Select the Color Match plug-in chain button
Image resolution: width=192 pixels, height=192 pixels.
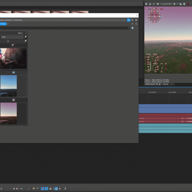(3, 24)
